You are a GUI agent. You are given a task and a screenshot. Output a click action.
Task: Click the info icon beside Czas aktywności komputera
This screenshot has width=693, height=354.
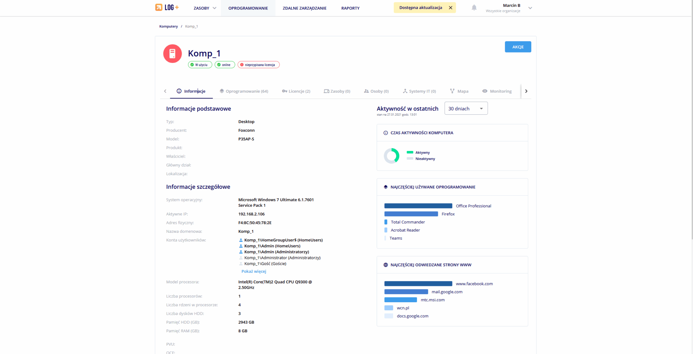point(385,133)
